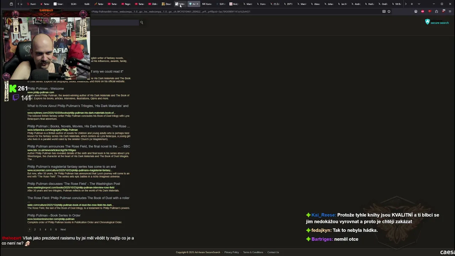The image size is (455, 256).
Task: Open the bbc.co.uk news article URL
Action: point(52,150)
